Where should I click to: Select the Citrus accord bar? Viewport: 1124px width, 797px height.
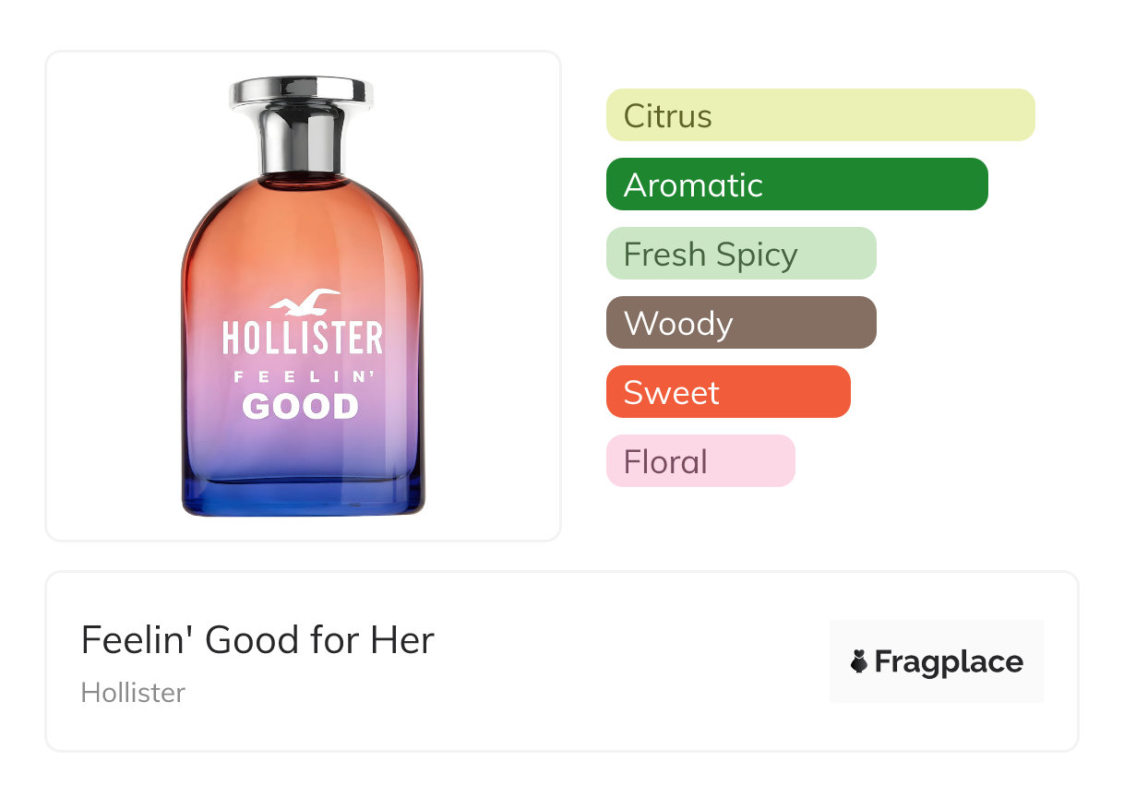[x=819, y=115]
